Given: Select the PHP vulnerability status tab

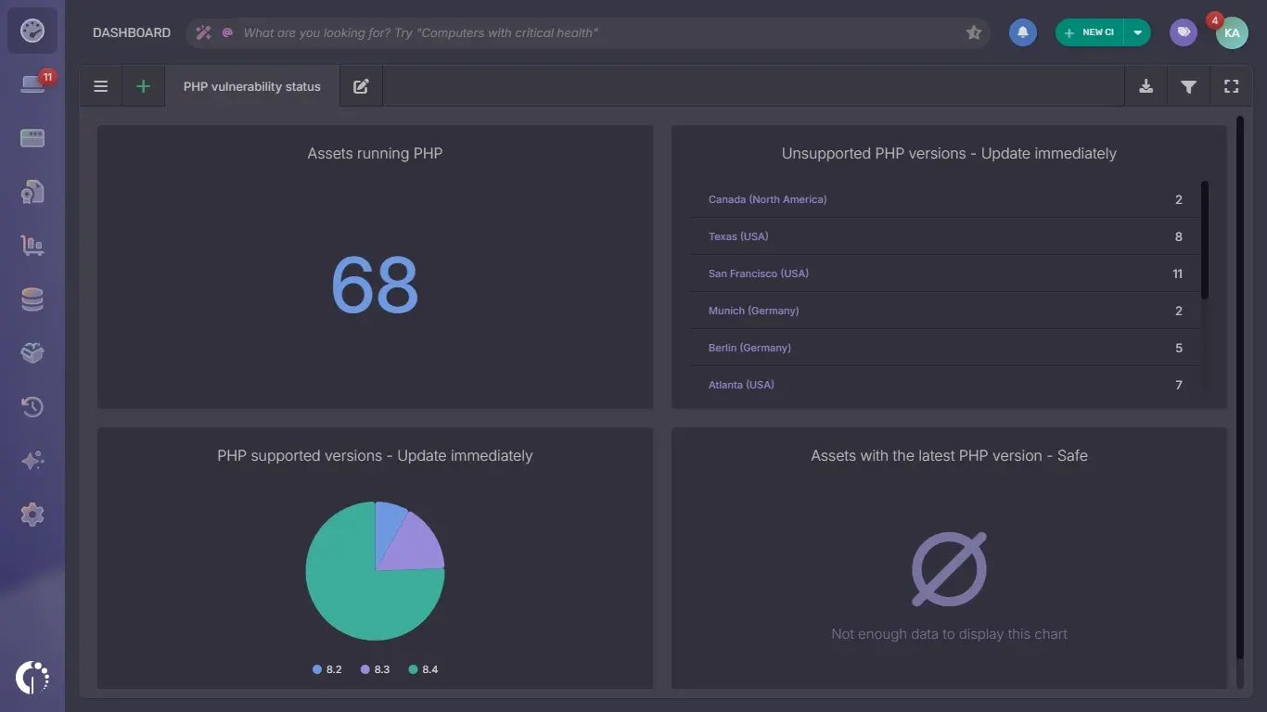Looking at the screenshot, I should point(252,86).
